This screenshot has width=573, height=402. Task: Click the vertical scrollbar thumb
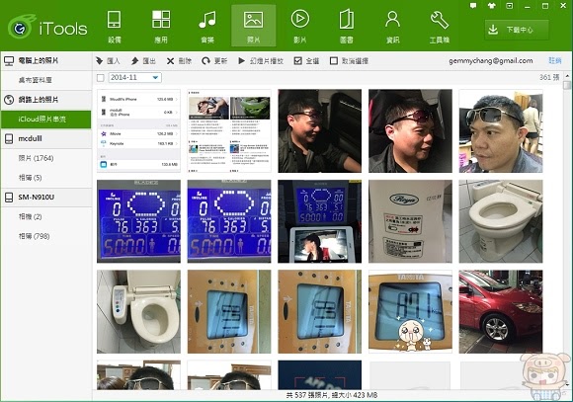click(x=567, y=85)
